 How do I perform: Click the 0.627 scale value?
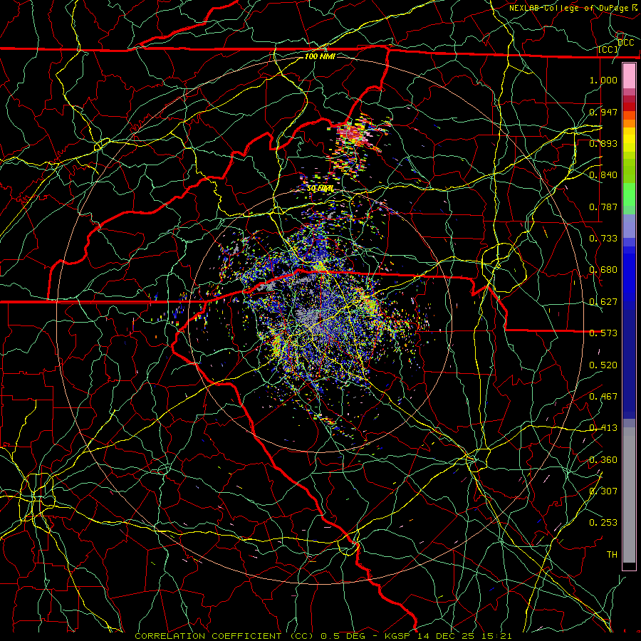coord(603,302)
